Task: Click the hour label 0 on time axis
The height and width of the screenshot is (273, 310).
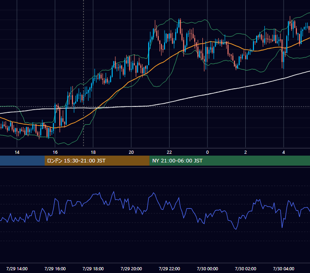Action: [207, 152]
